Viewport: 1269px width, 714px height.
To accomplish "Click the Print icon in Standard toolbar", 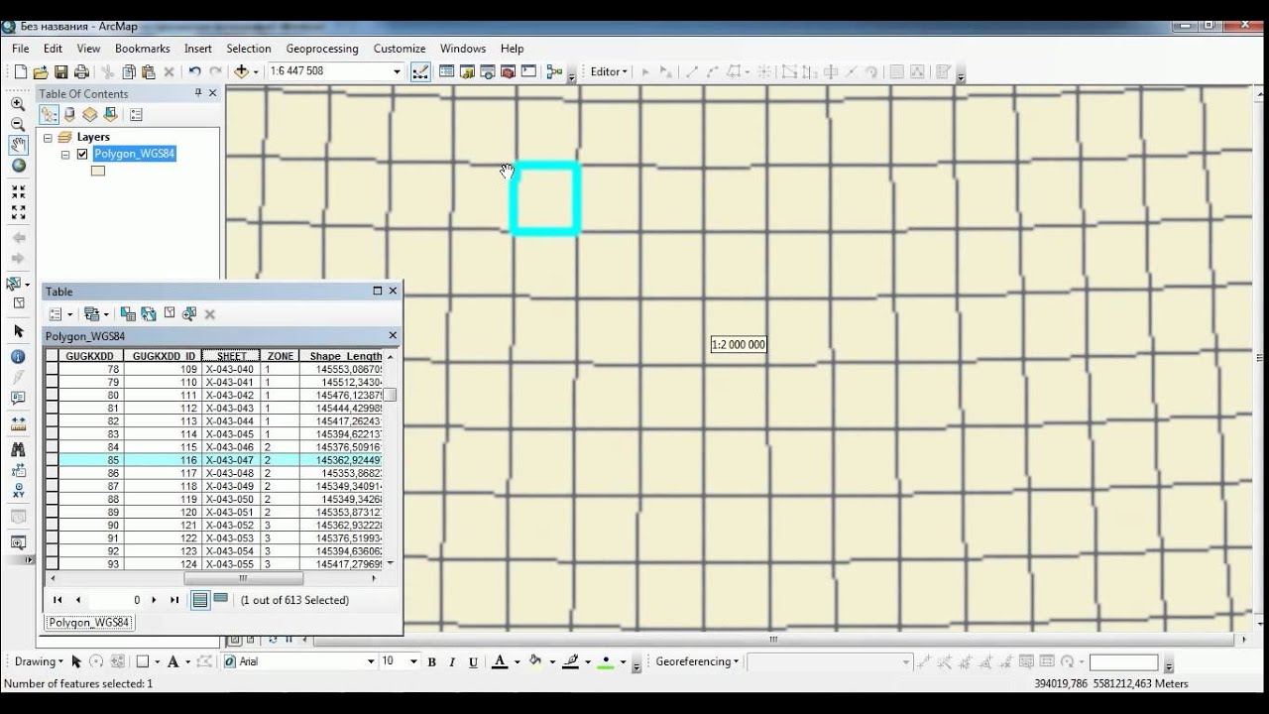I will 81,71.
